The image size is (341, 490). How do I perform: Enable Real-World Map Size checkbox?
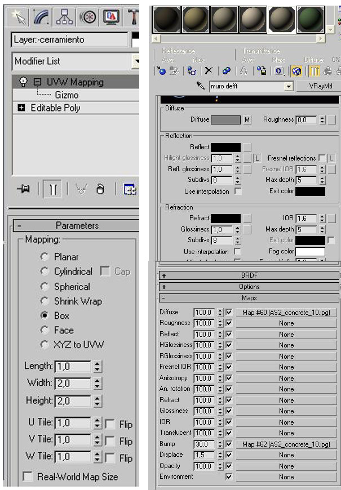click(x=28, y=476)
